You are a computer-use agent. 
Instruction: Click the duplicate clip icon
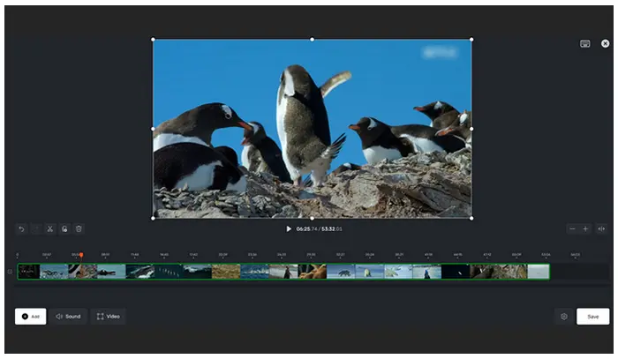64,228
